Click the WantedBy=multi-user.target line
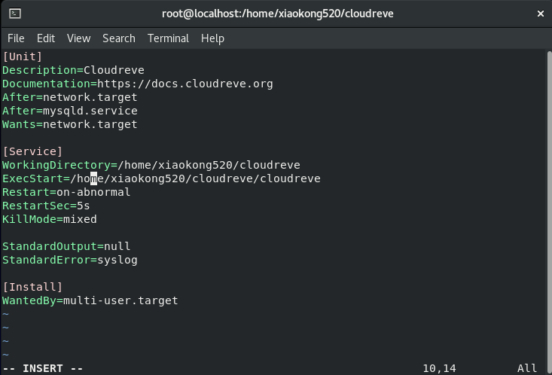 (x=90, y=300)
